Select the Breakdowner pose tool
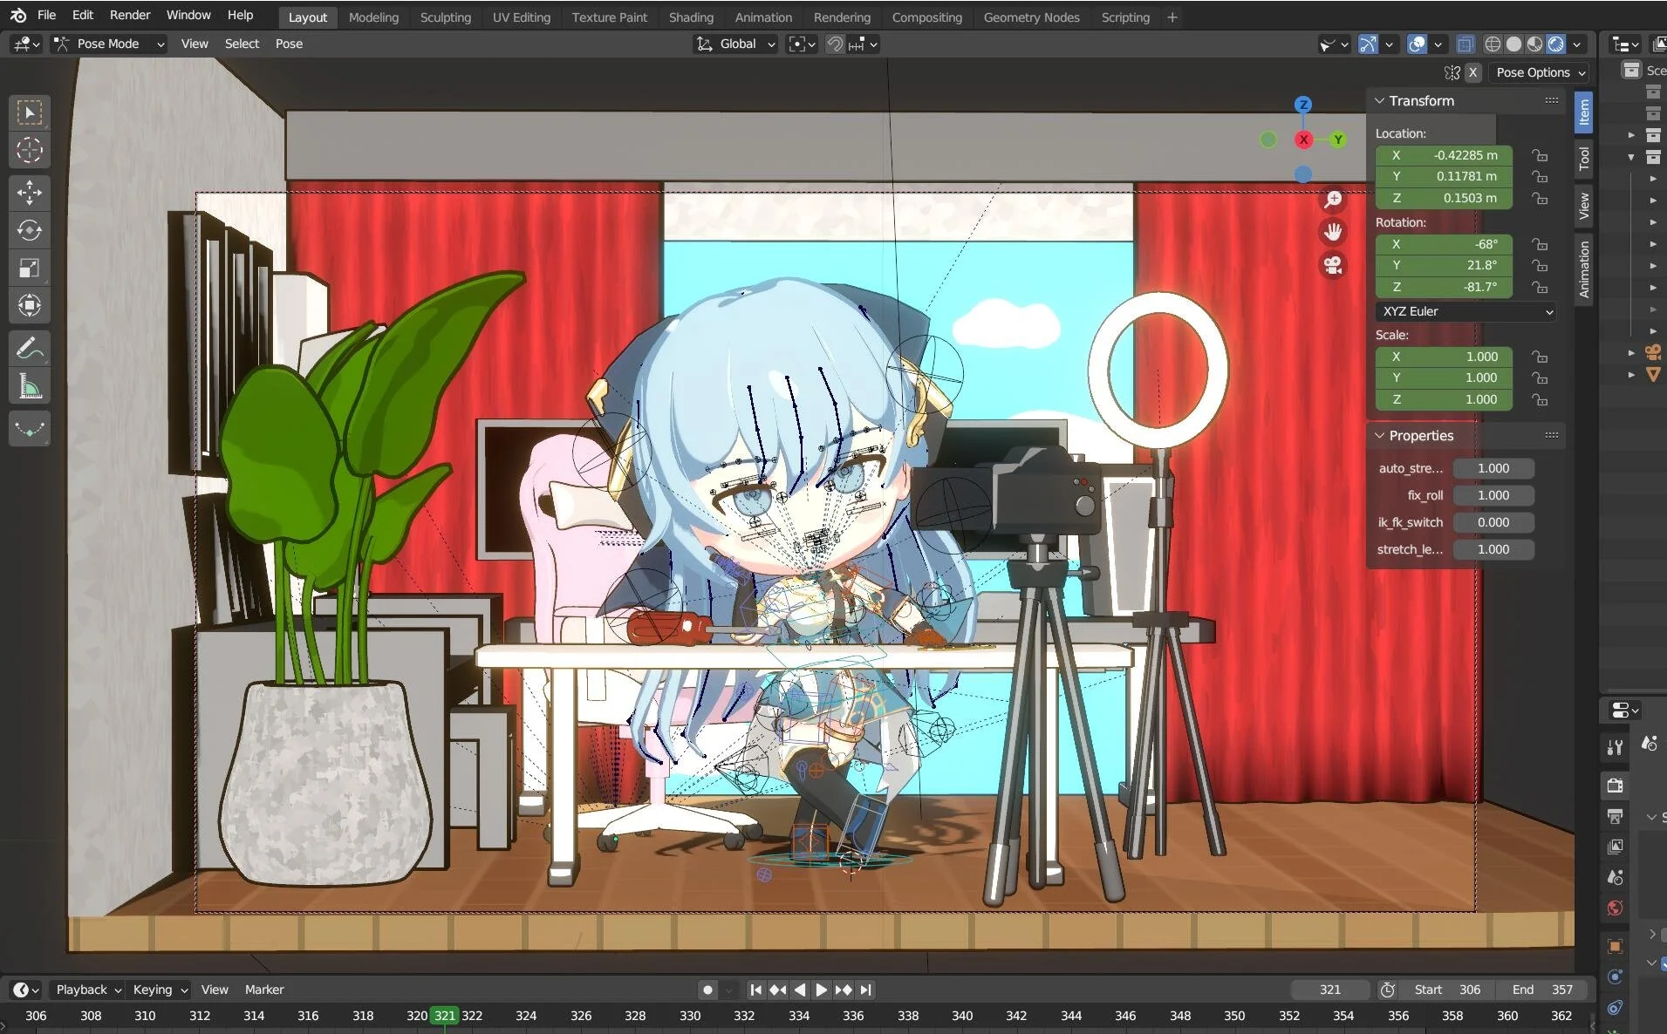Image resolution: width=1667 pixels, height=1034 pixels. click(x=30, y=428)
